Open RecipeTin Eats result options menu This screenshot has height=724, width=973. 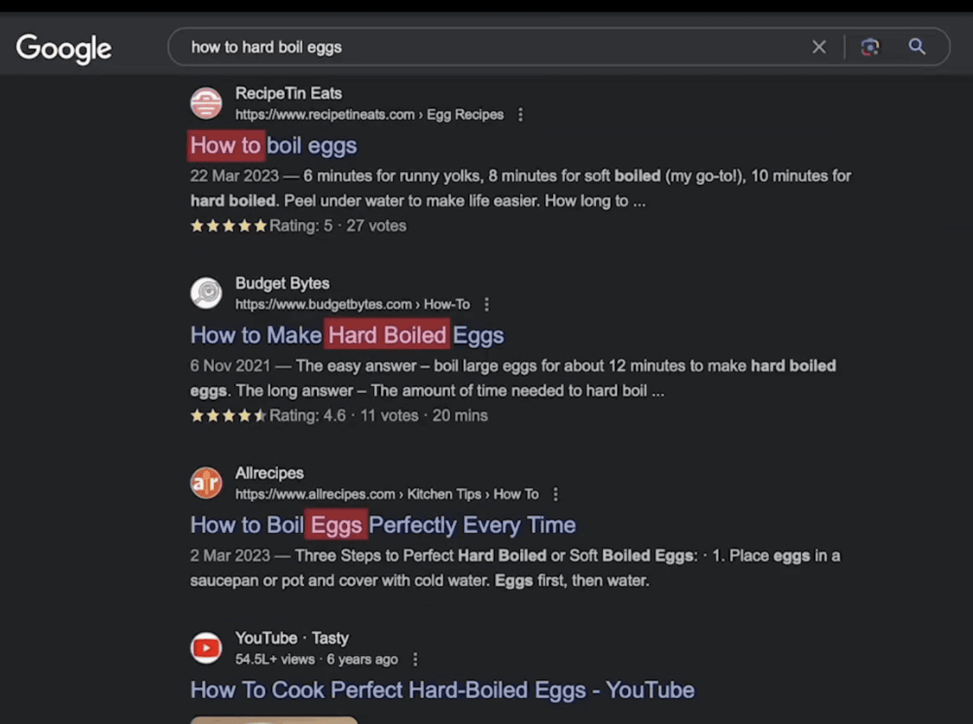point(521,115)
